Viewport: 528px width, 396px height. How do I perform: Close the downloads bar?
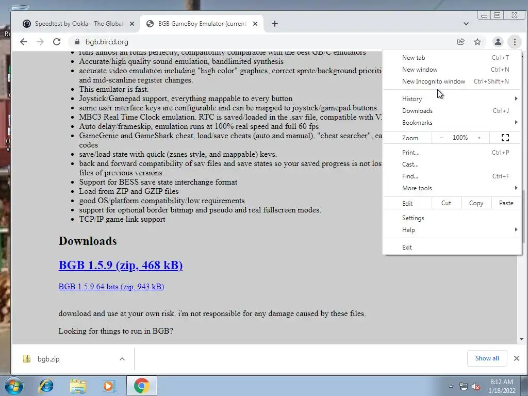pyautogui.click(x=517, y=358)
